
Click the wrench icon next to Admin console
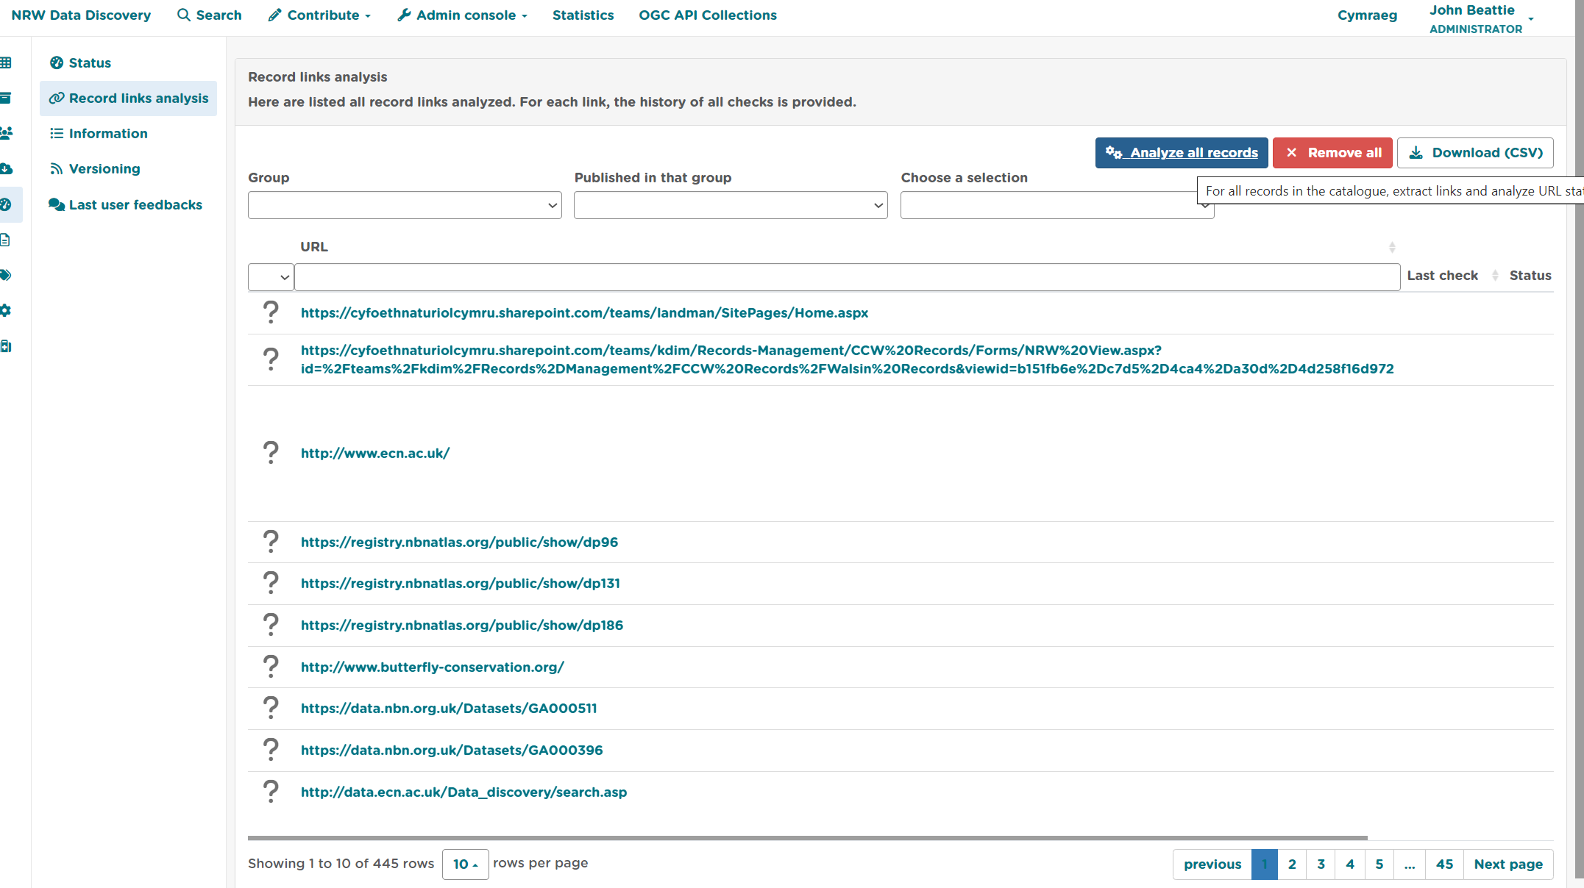click(x=404, y=15)
